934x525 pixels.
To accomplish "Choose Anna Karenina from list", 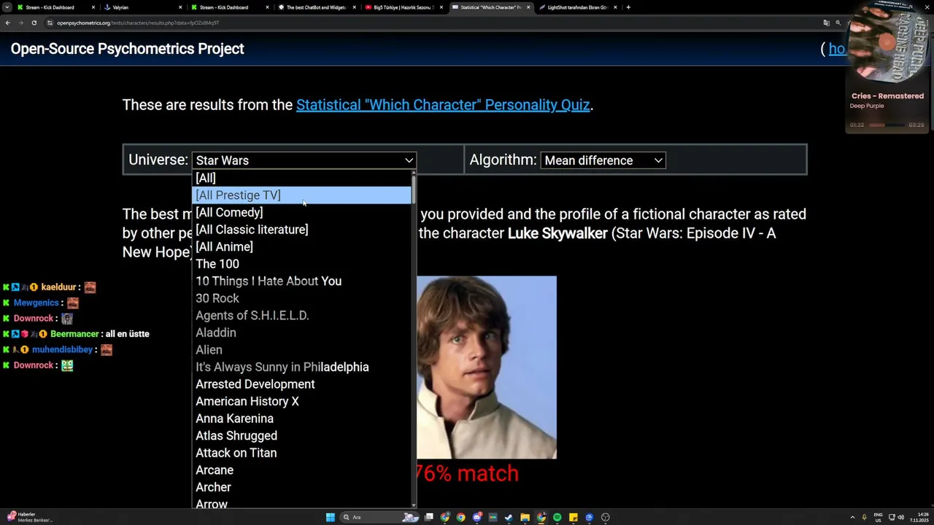I will [x=301, y=419].
